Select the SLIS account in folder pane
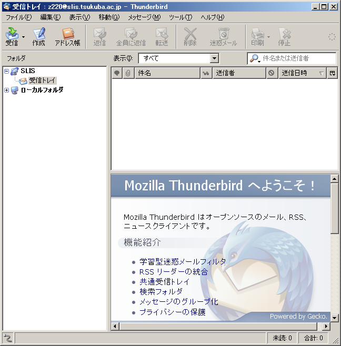The height and width of the screenshot is (346, 341). coord(27,71)
